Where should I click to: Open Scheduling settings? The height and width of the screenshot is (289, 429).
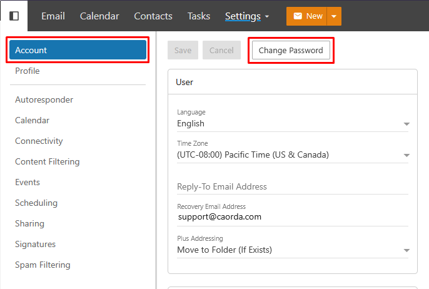(x=36, y=203)
